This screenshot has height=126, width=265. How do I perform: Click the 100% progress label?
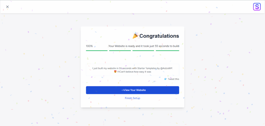point(89,46)
